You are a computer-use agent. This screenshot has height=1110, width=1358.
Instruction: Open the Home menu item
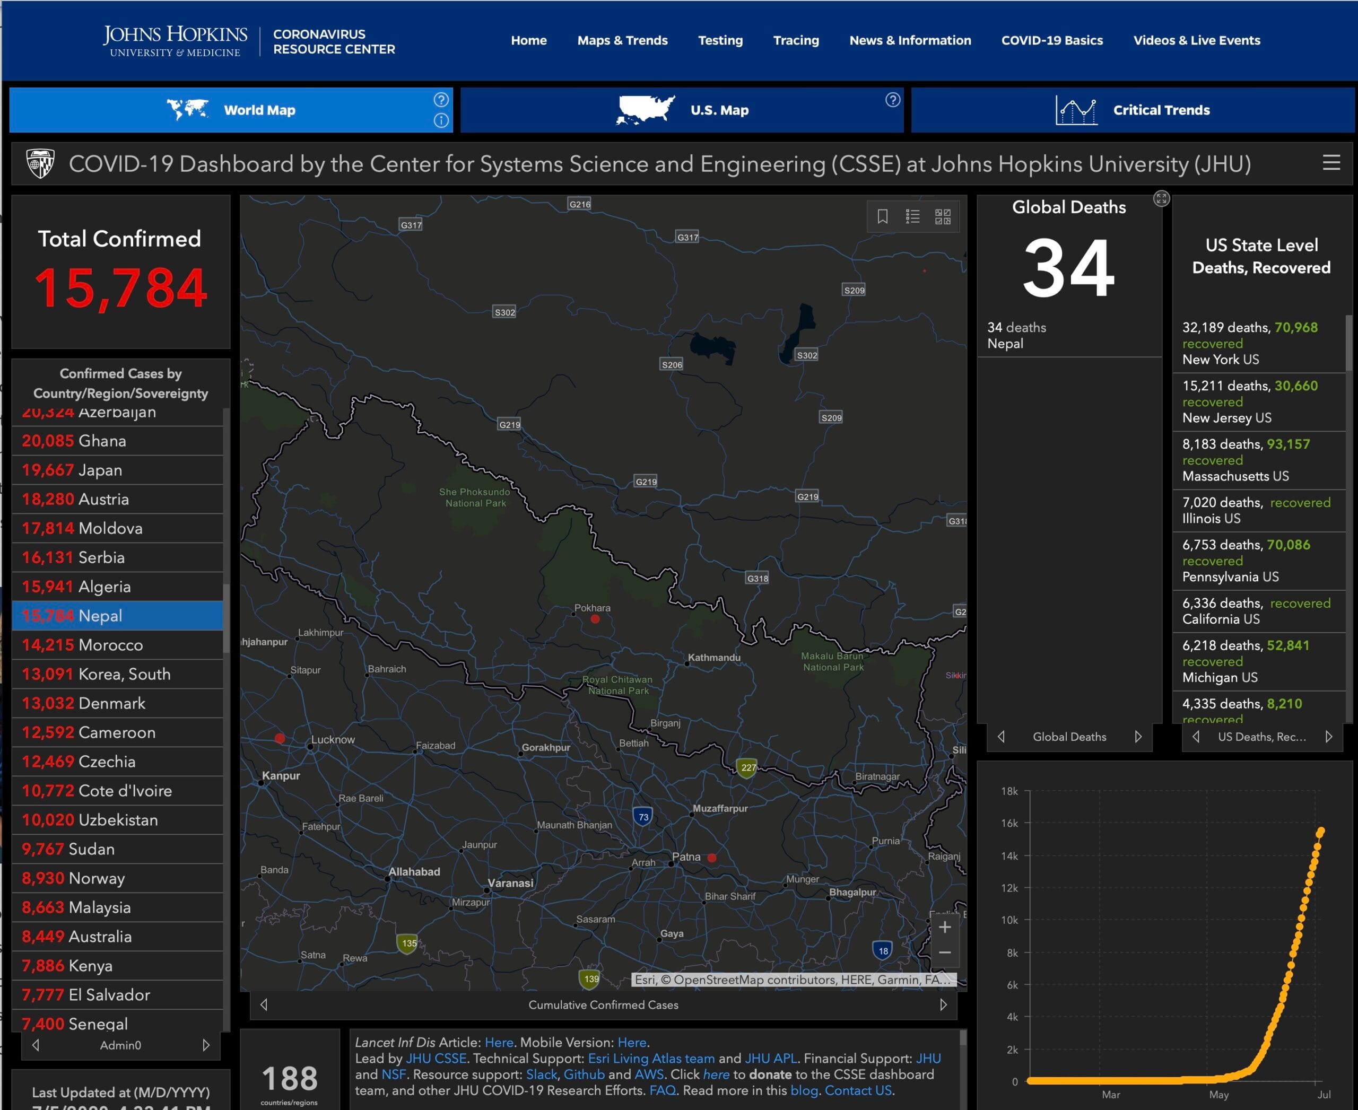(528, 40)
